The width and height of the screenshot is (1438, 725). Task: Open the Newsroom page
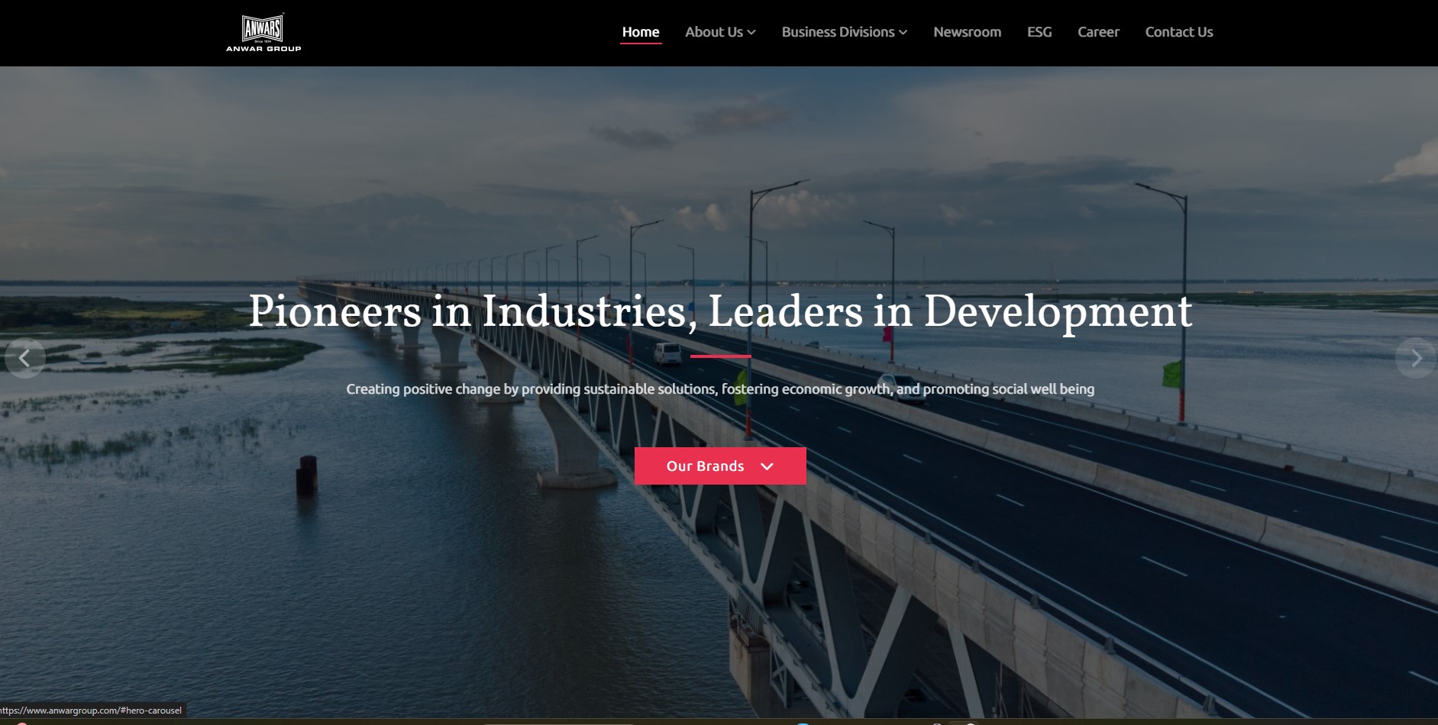(x=967, y=32)
